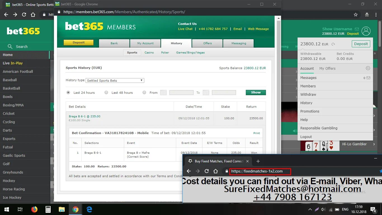Click the Braga B 6-1 @ 235.00 bet link
Image resolution: width=382 pixels, height=215 pixels.
(x=84, y=116)
